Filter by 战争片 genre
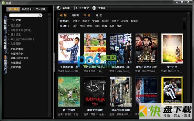The image size is (194, 121). pos(125,21)
